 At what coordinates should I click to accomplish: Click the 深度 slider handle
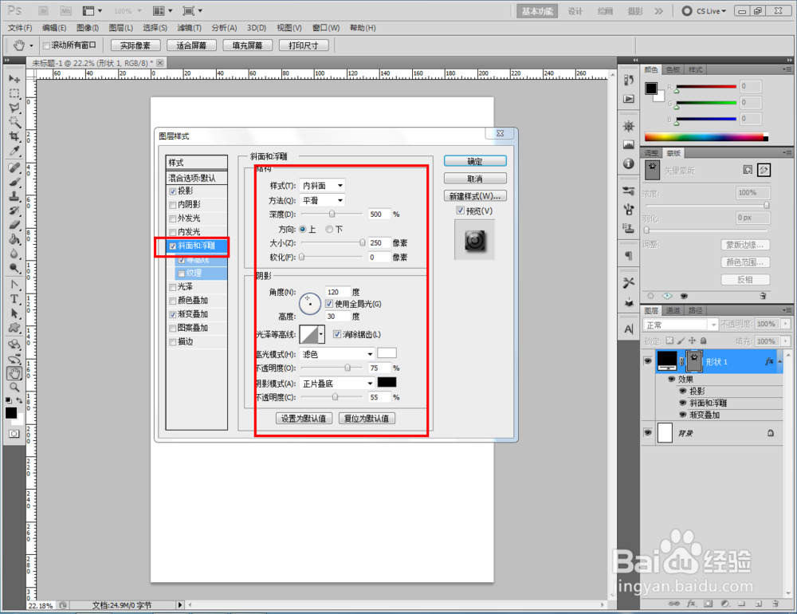332,215
